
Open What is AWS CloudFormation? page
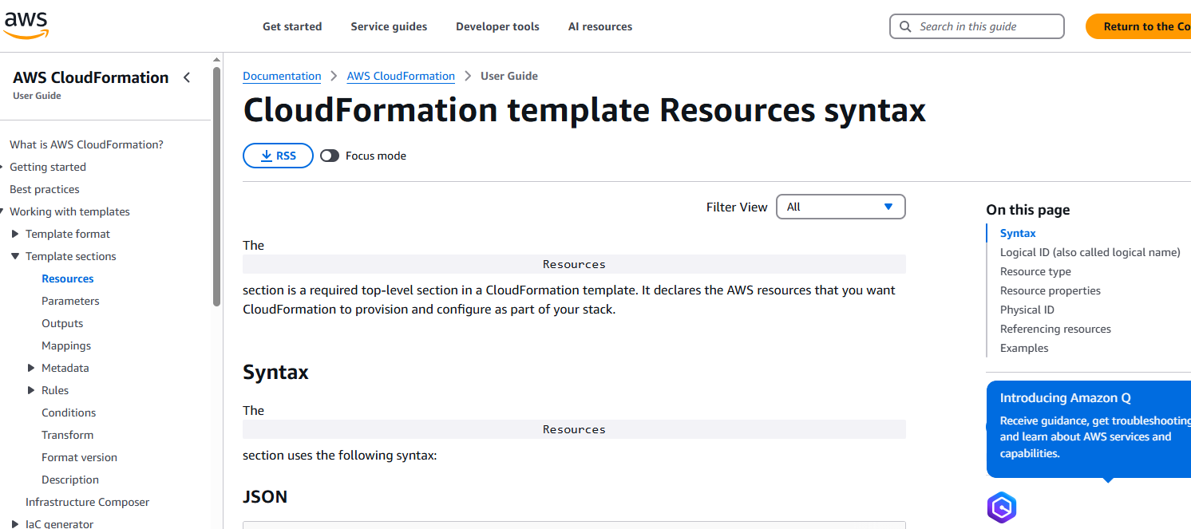pos(86,144)
